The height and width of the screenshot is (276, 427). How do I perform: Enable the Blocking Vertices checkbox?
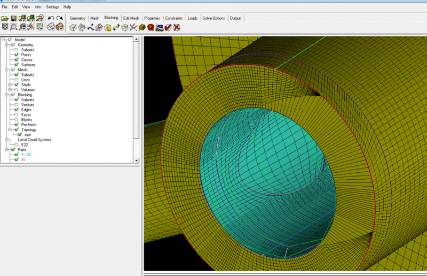pyautogui.click(x=17, y=105)
